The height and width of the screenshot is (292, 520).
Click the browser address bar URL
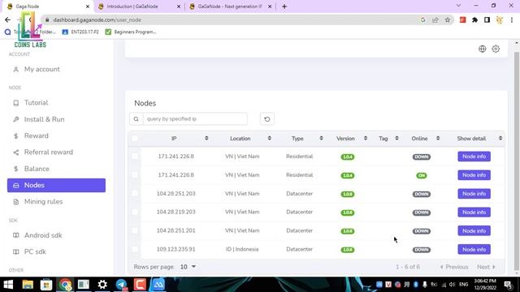tap(97, 19)
